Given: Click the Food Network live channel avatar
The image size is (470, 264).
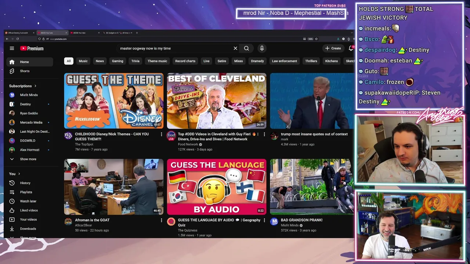Looking at the screenshot, I should (x=171, y=136).
